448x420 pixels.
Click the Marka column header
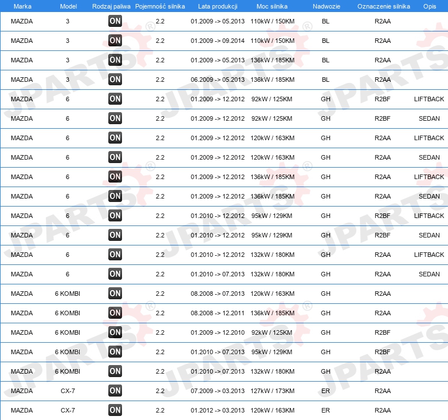[x=22, y=6]
